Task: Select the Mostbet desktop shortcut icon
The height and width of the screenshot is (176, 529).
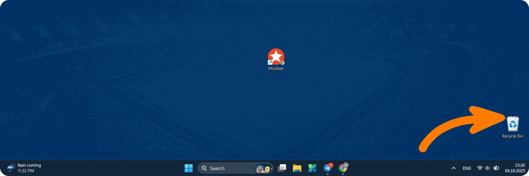Action: [x=276, y=57]
